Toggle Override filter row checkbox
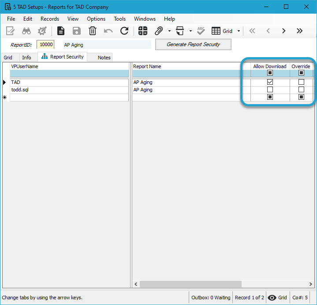The image size is (317, 305). [301, 73]
